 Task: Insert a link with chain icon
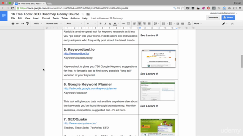pos(123,23)
